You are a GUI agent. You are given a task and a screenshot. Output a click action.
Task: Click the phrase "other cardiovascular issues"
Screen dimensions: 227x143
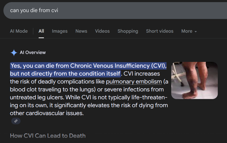pos(46,113)
